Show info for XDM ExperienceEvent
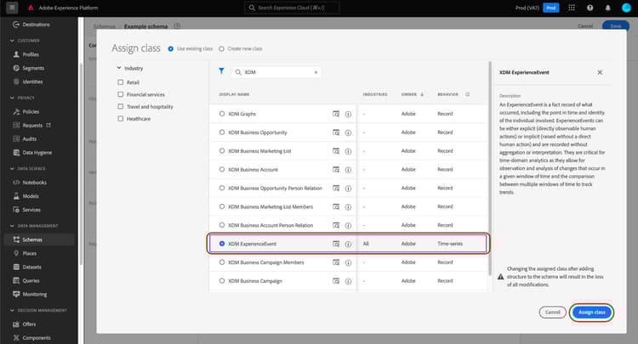The image size is (638, 344). click(x=348, y=243)
